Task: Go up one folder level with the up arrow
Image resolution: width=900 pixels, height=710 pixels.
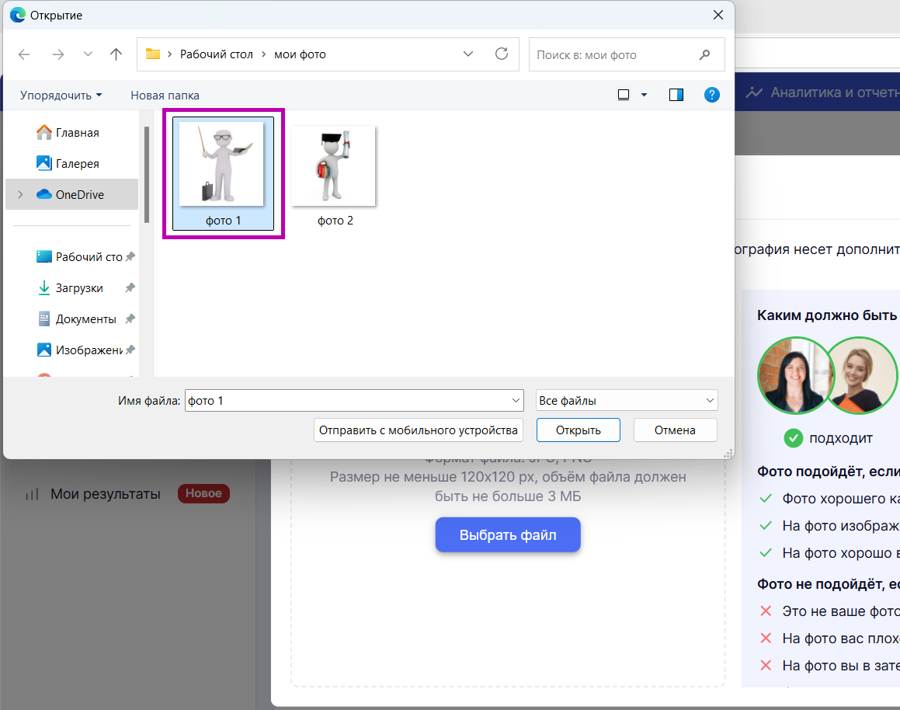Action: click(116, 54)
